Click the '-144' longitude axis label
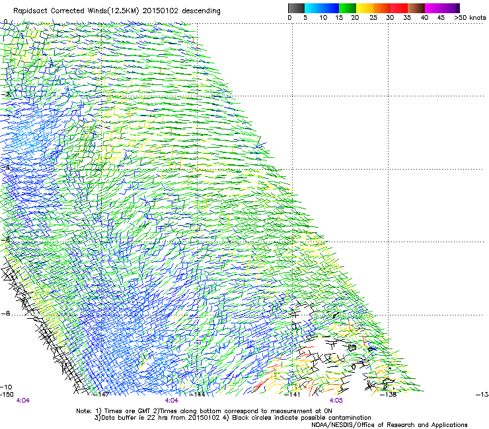This screenshot has width=489, height=429. click(x=198, y=395)
